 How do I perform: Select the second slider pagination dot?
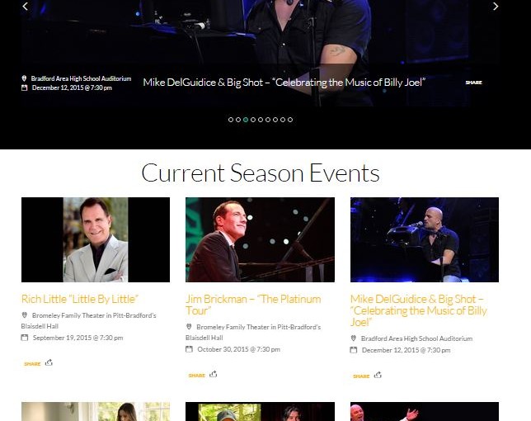click(238, 120)
